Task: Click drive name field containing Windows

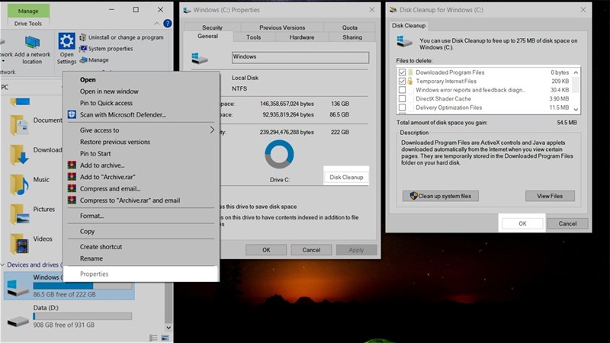Action: 300,58
